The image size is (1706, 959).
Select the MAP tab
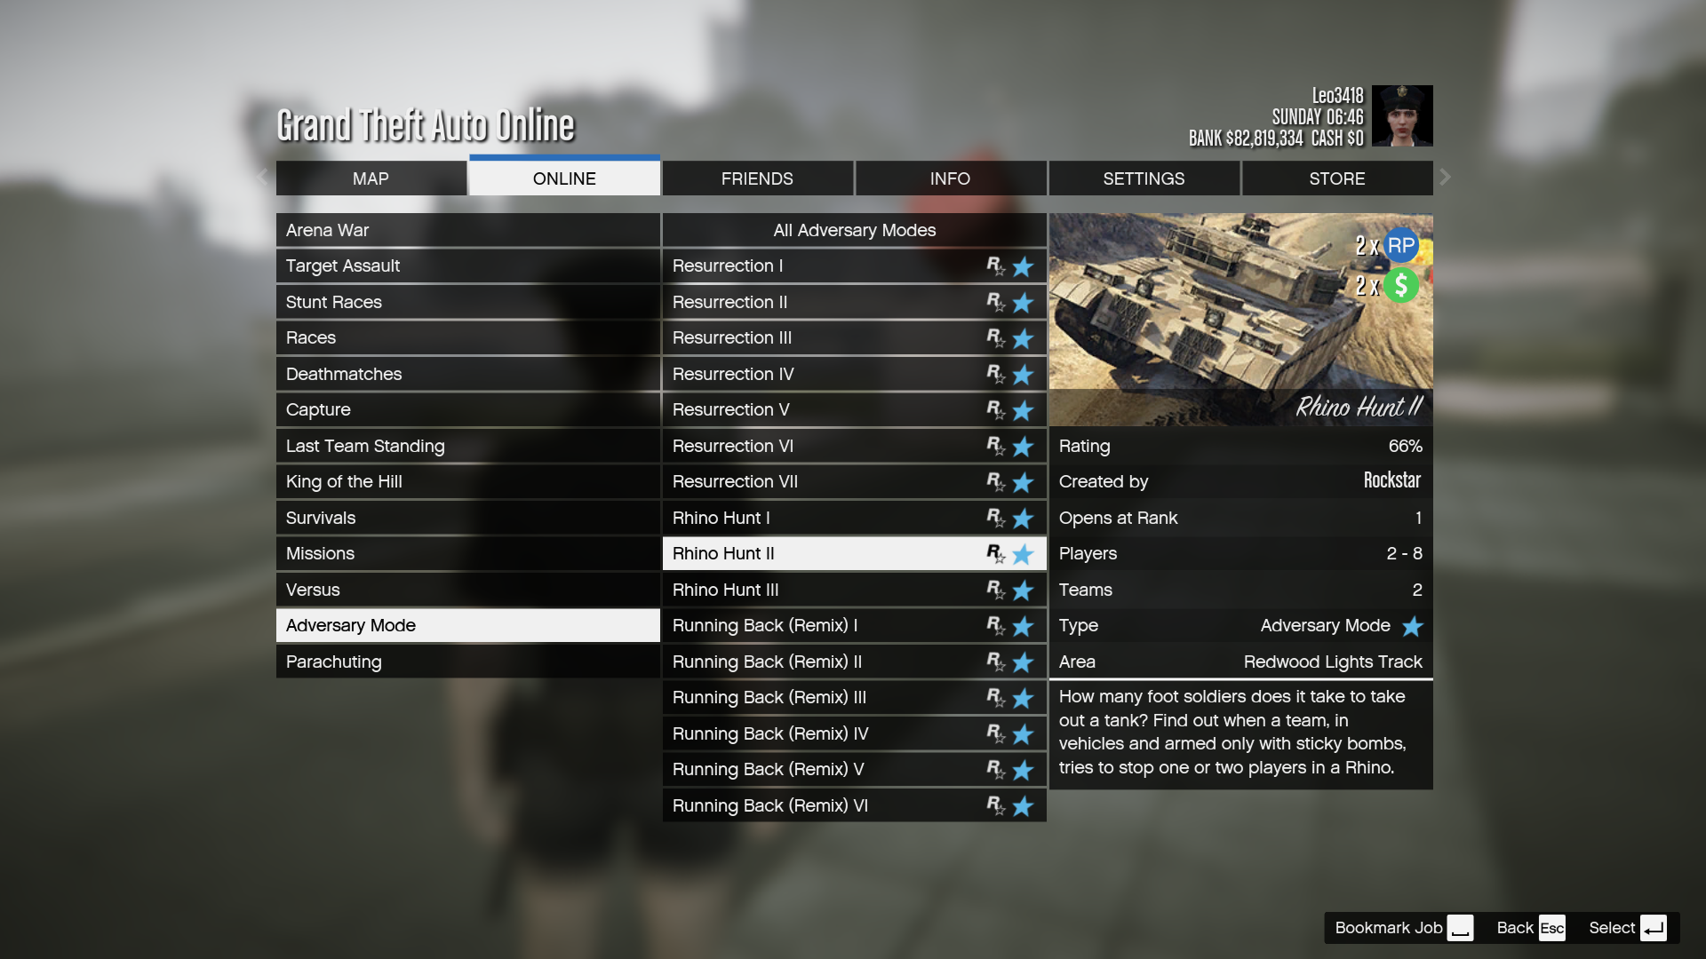point(371,178)
